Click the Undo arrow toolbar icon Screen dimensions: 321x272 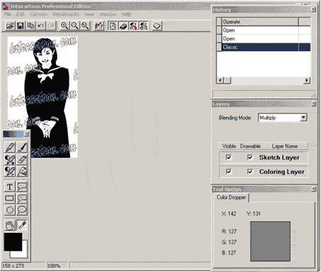point(41,26)
